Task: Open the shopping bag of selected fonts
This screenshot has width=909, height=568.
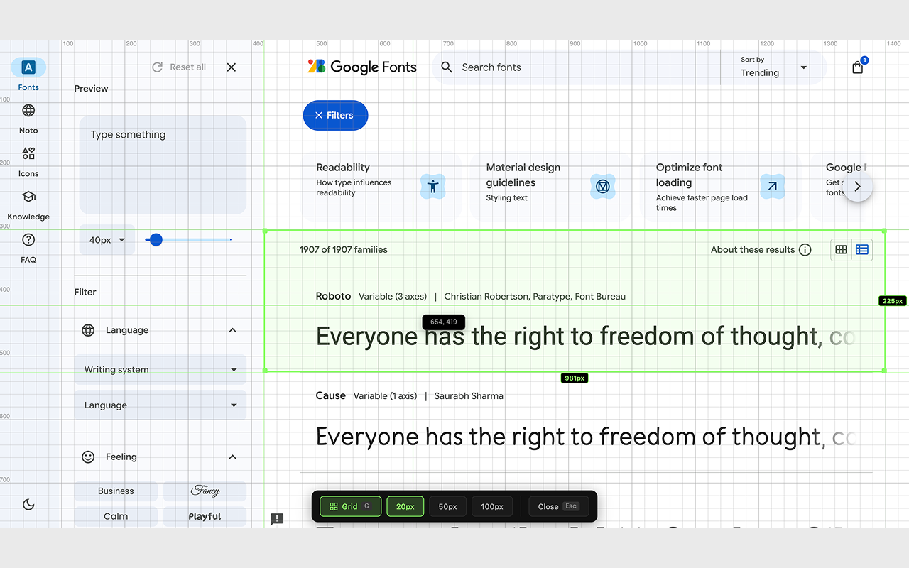Action: tap(858, 67)
